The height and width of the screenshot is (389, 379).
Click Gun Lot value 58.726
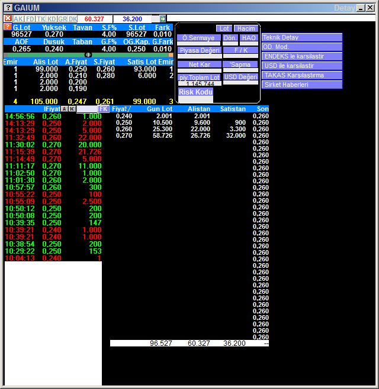coord(162,135)
